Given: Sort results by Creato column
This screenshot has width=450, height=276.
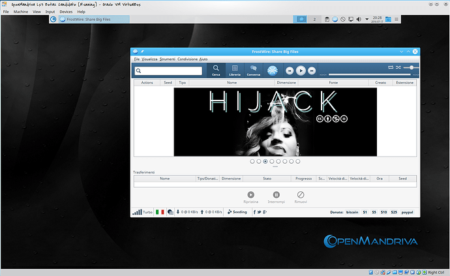Looking at the screenshot, I should [381, 83].
